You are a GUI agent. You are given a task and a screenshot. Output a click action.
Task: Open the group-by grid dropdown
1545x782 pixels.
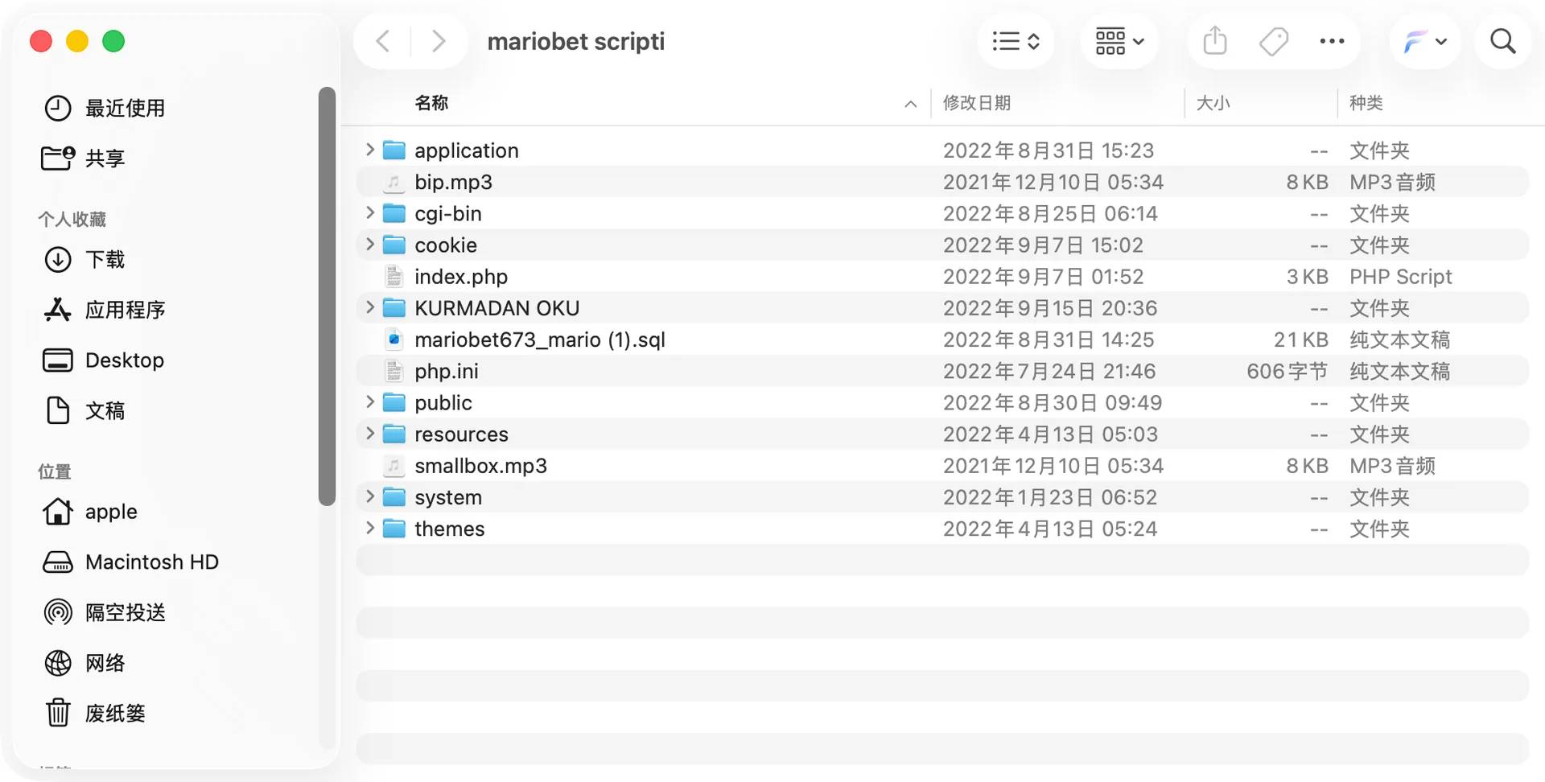pos(1119,41)
